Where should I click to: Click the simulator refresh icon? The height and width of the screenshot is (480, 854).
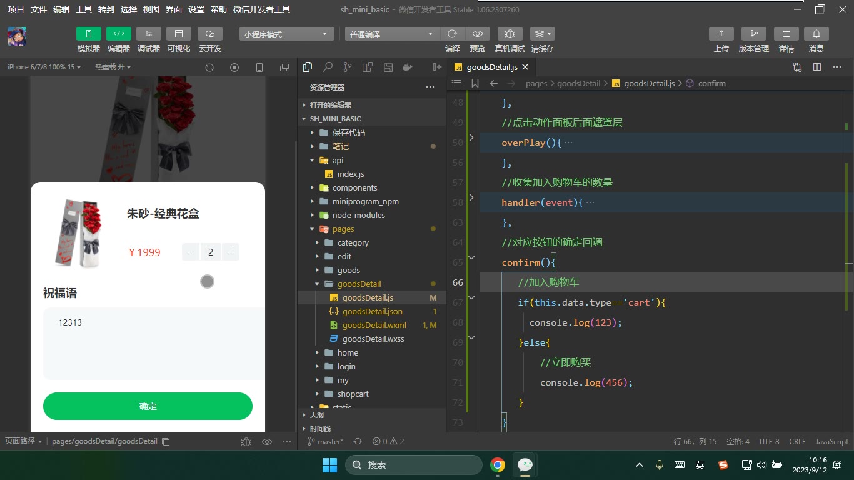click(x=209, y=67)
